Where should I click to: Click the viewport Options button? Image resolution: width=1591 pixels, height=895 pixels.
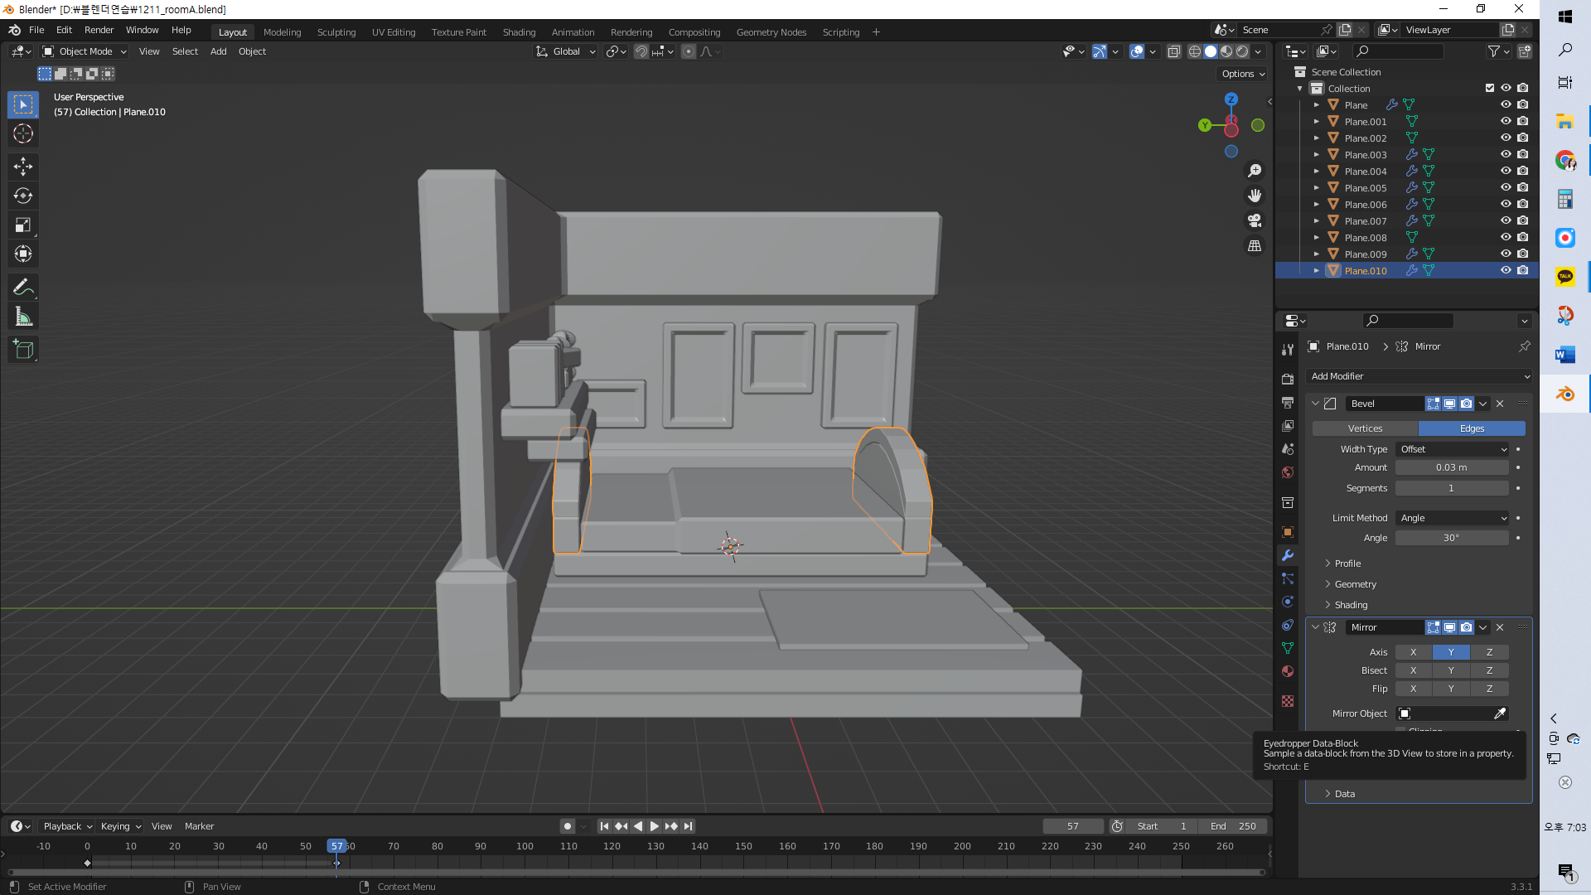(x=1243, y=74)
